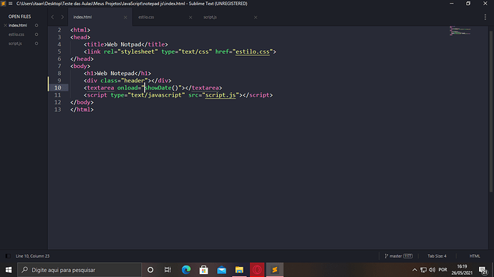Click the estilo.css link in code
Image resolution: width=494 pixels, height=277 pixels.
pos(253,52)
